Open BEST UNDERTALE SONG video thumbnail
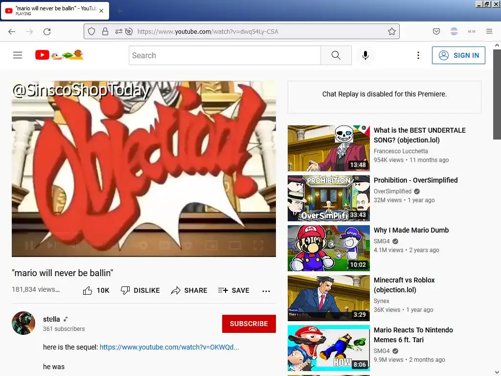This screenshot has width=501, height=376. pos(328,148)
